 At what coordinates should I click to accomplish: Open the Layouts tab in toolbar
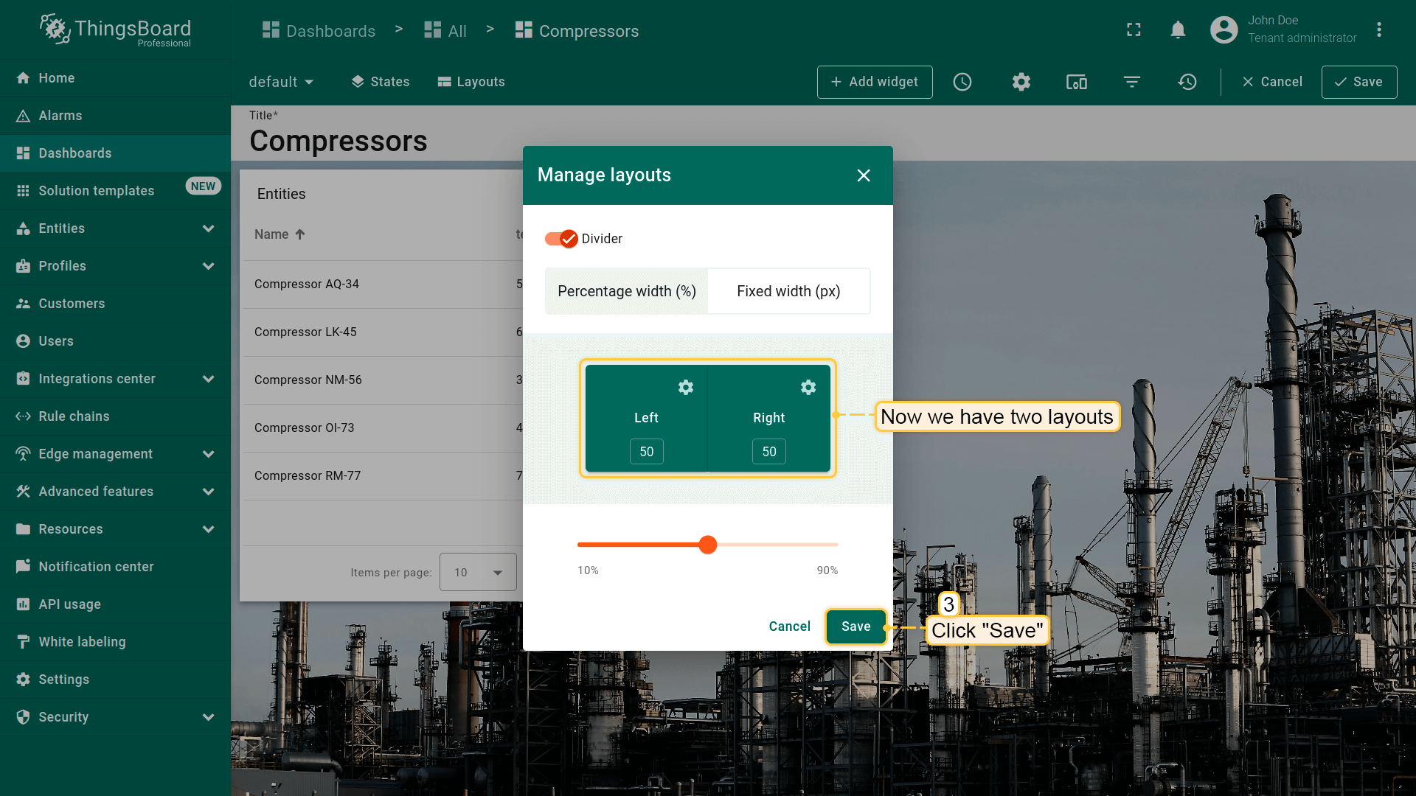click(x=471, y=82)
